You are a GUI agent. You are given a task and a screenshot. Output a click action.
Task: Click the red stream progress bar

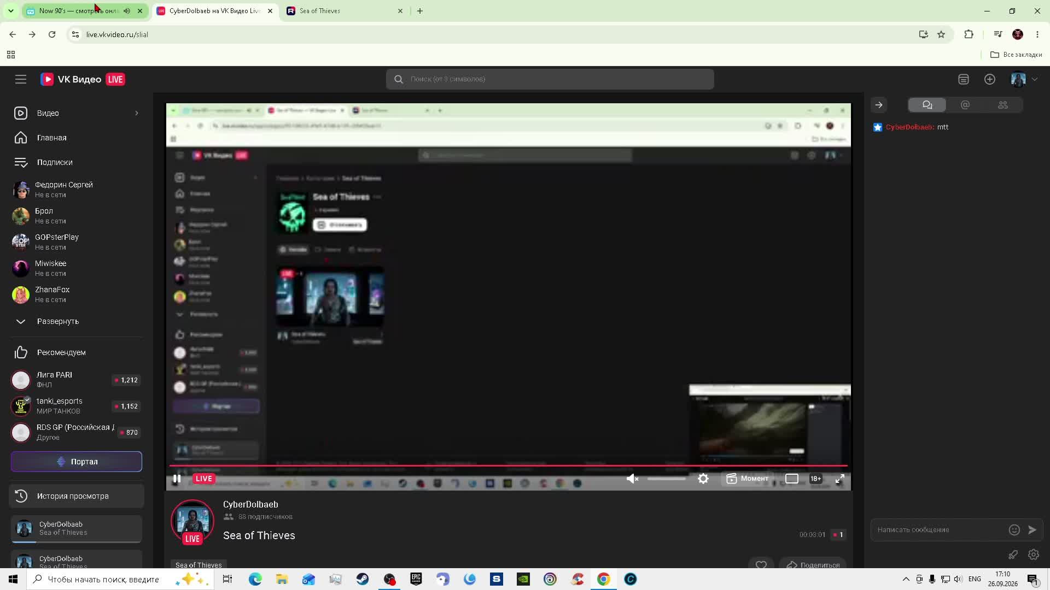pos(509,465)
